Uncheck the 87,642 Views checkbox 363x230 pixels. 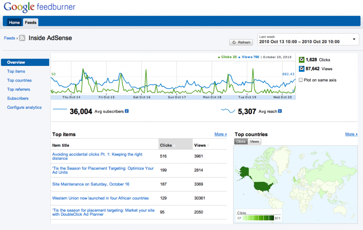[301, 68]
